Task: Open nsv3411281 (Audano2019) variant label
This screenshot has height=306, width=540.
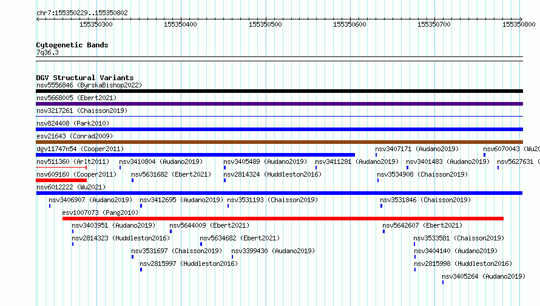Action: (357, 161)
